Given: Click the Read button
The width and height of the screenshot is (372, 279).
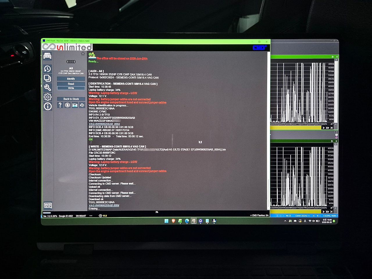Looking at the screenshot, I should point(71,84).
